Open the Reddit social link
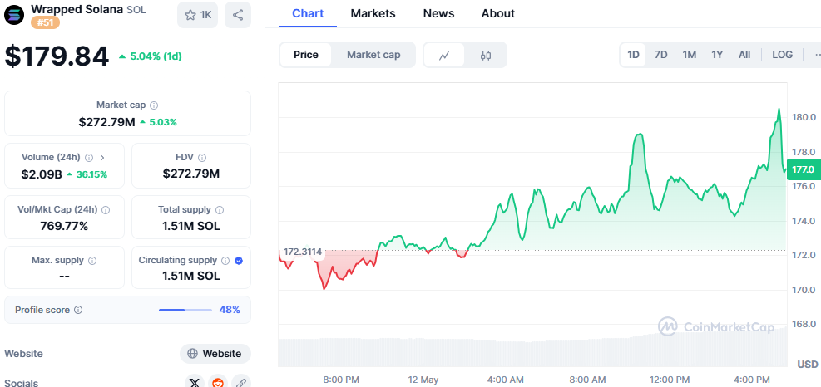This screenshot has width=821, height=387. pyautogui.click(x=218, y=382)
